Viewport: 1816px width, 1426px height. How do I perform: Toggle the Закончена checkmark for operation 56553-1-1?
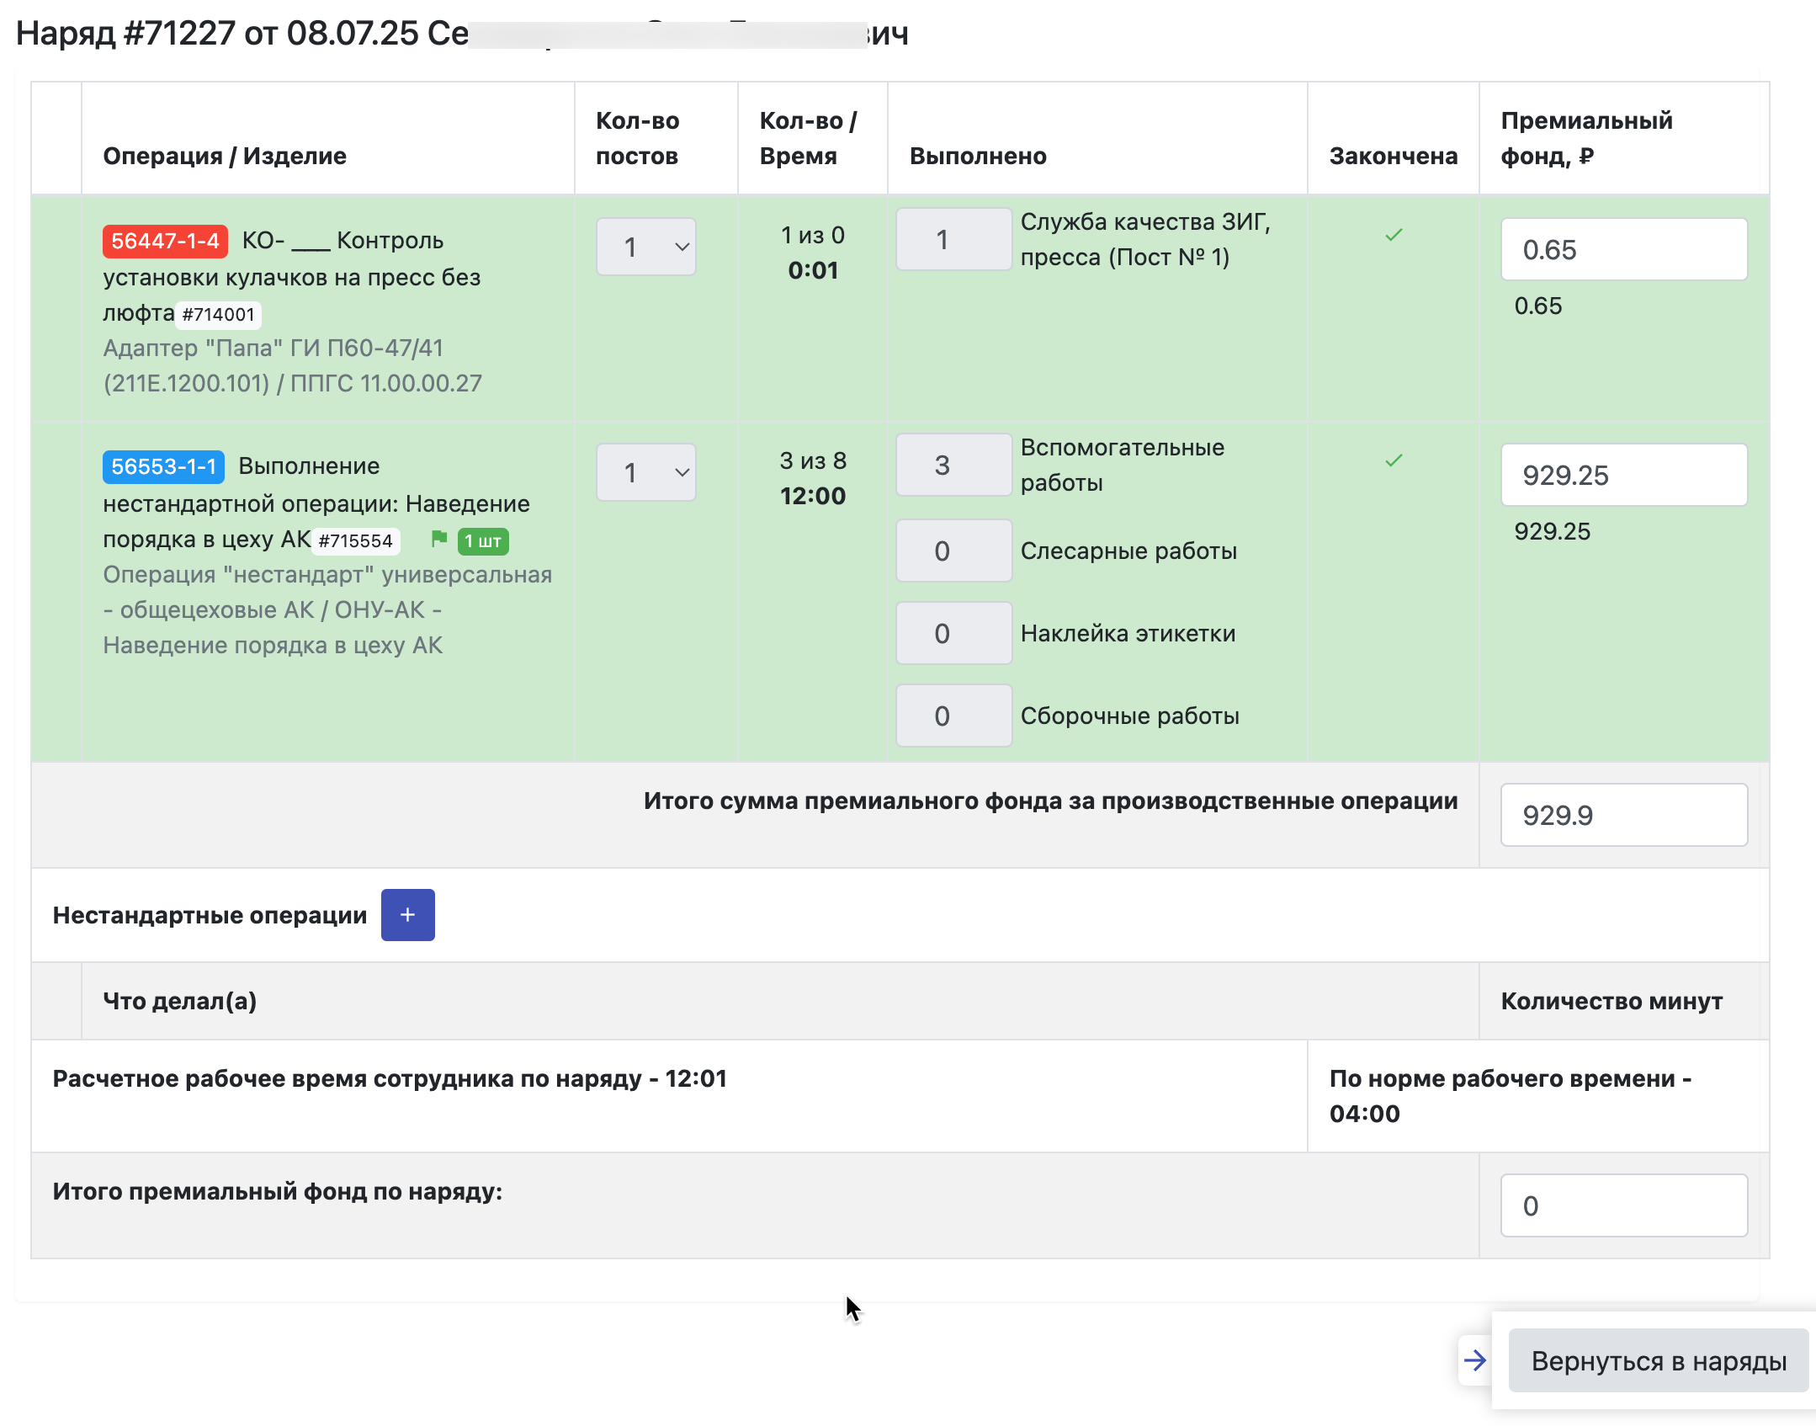(1394, 460)
